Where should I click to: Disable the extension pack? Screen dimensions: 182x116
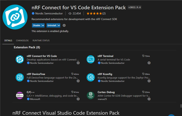point(37,25)
